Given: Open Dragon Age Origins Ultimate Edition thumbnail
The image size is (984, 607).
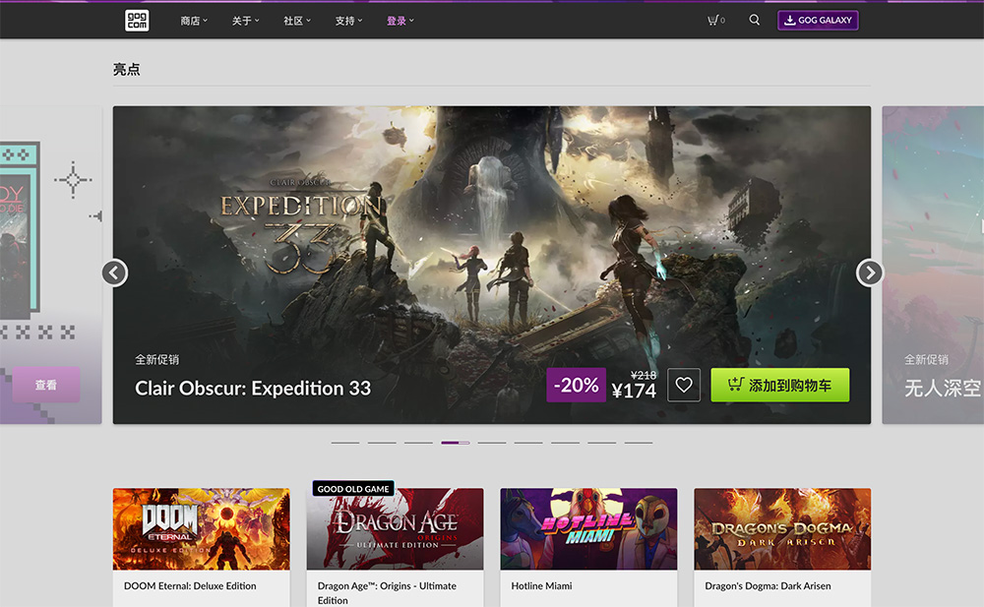Looking at the screenshot, I should (x=396, y=529).
